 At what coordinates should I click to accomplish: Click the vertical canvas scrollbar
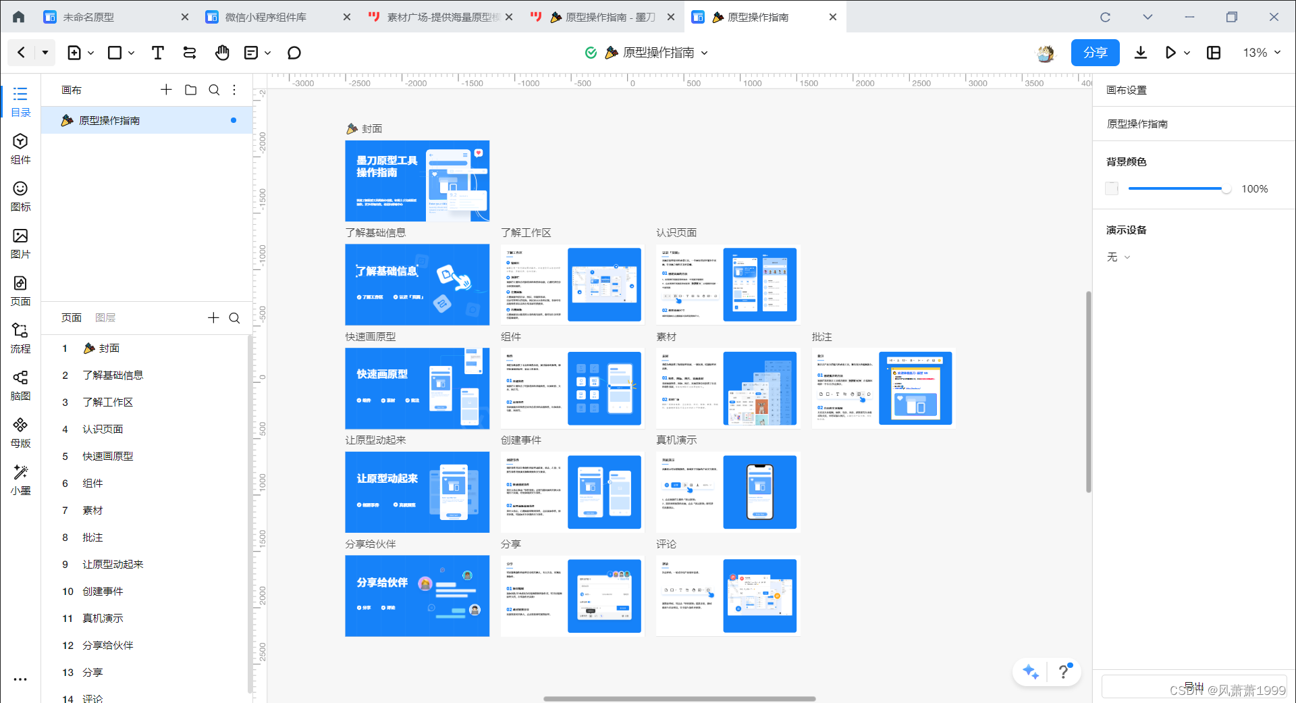pos(1088,392)
